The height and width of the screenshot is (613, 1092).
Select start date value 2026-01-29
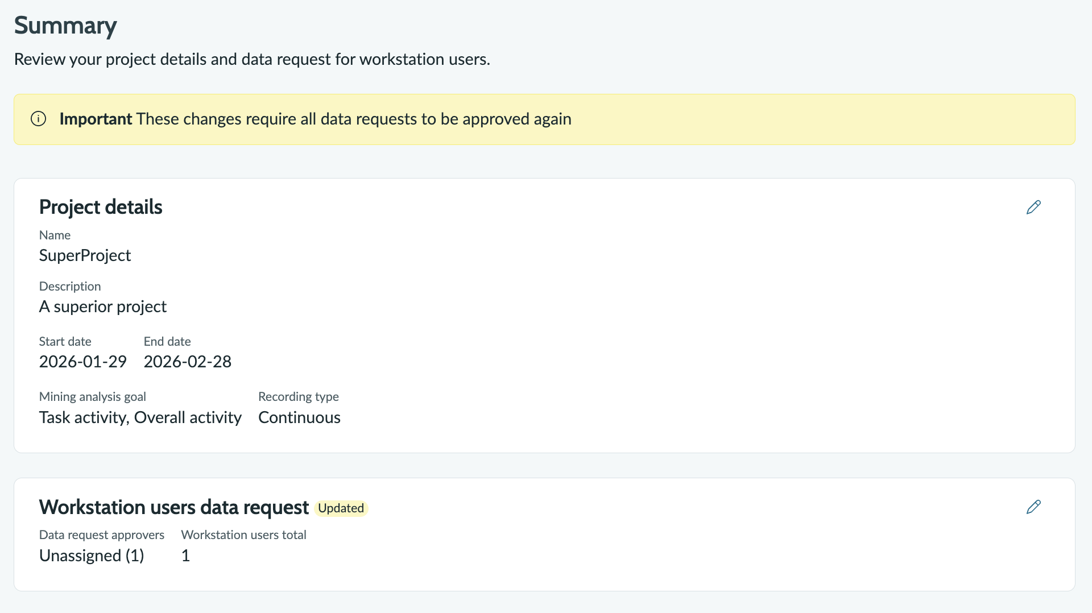coord(83,362)
